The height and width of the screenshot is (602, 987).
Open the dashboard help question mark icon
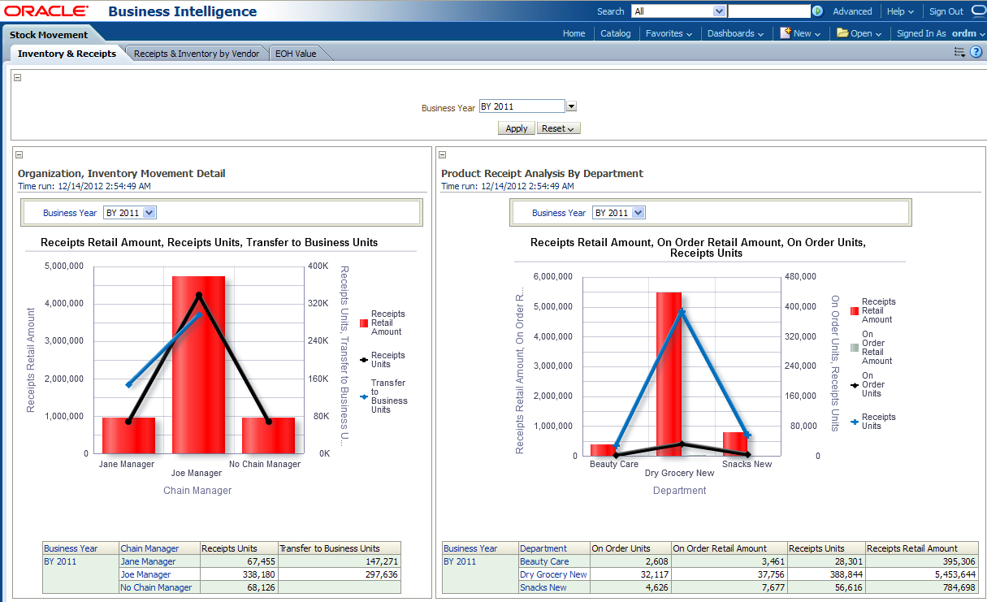(x=976, y=52)
